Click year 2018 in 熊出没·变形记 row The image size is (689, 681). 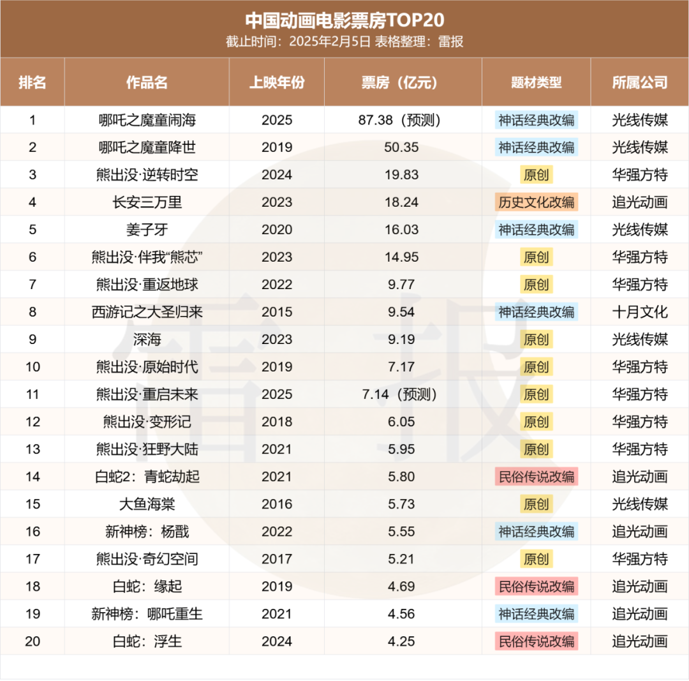click(277, 422)
